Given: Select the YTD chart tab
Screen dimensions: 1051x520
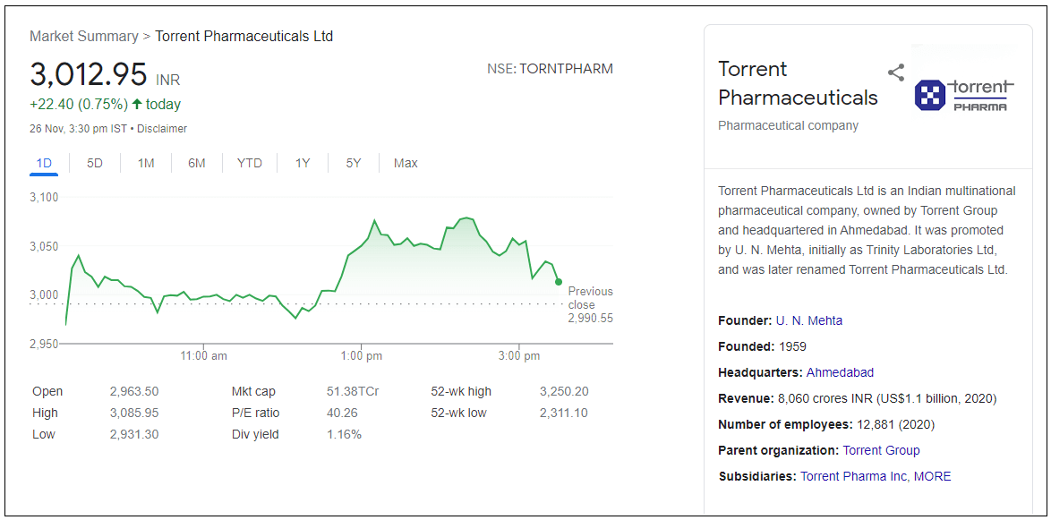Looking at the screenshot, I should 250,163.
